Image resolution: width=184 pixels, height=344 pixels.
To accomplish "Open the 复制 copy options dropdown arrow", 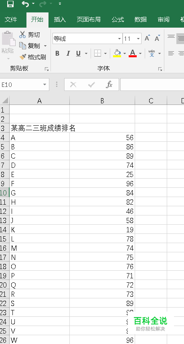I will coord(45,46).
